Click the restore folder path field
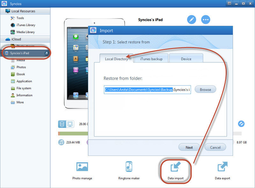This screenshot has height=188, width=255. click(x=147, y=90)
